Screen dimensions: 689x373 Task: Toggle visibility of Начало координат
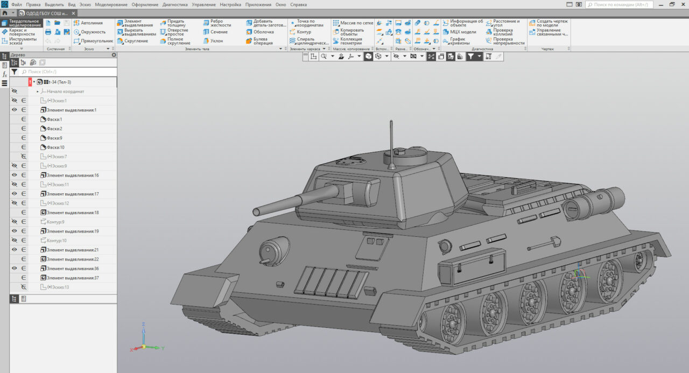[15, 91]
